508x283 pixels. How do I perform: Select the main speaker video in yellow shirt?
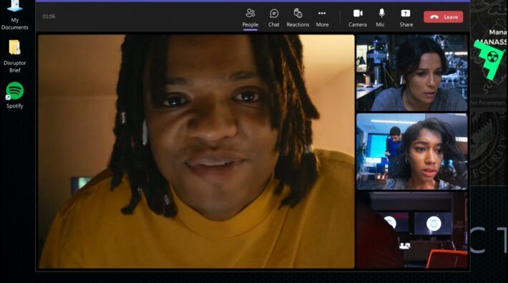(196, 151)
